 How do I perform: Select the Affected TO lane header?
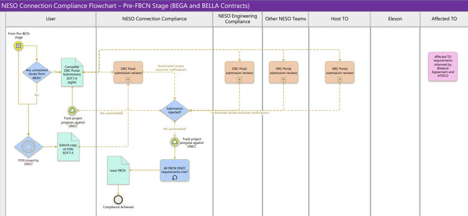(444, 19)
